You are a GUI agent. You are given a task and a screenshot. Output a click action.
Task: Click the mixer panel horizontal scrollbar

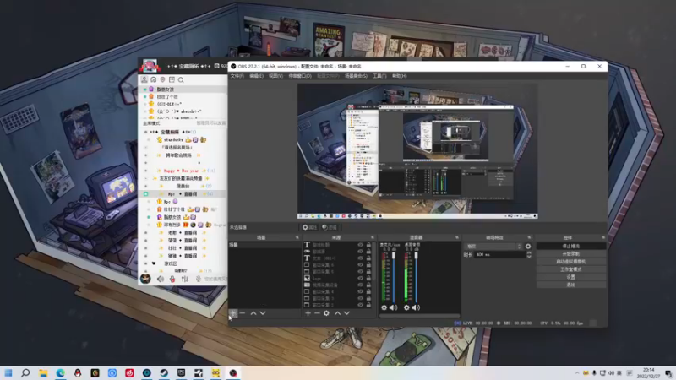419,316
